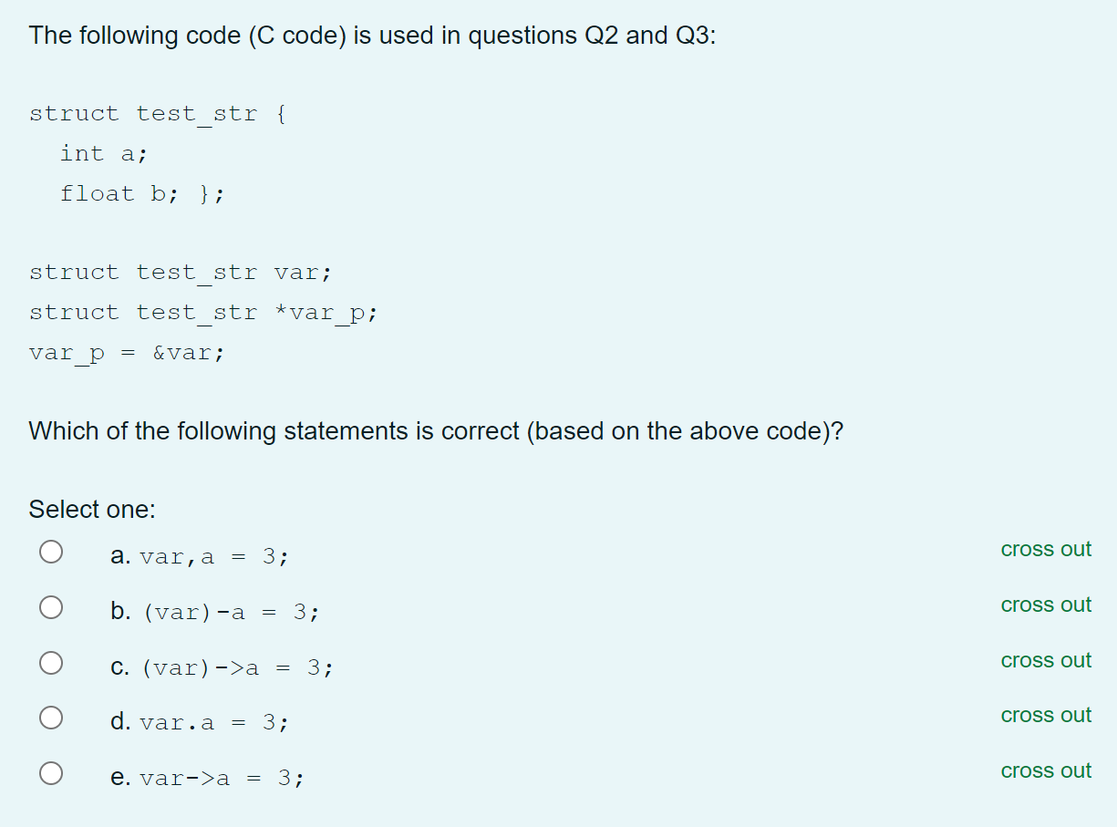Cross out option c
Viewport: 1117px width, 827px height.
pyautogui.click(x=1046, y=660)
